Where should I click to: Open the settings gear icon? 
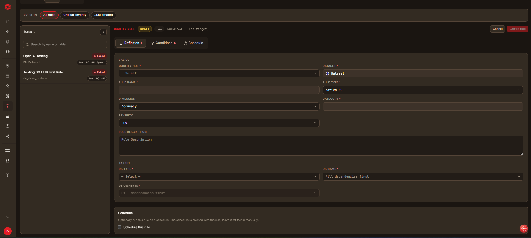8,175
